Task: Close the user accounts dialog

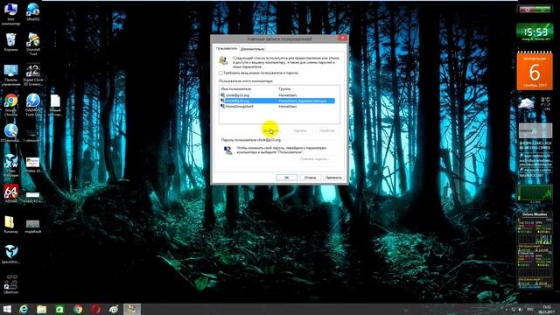Action: pos(342,38)
